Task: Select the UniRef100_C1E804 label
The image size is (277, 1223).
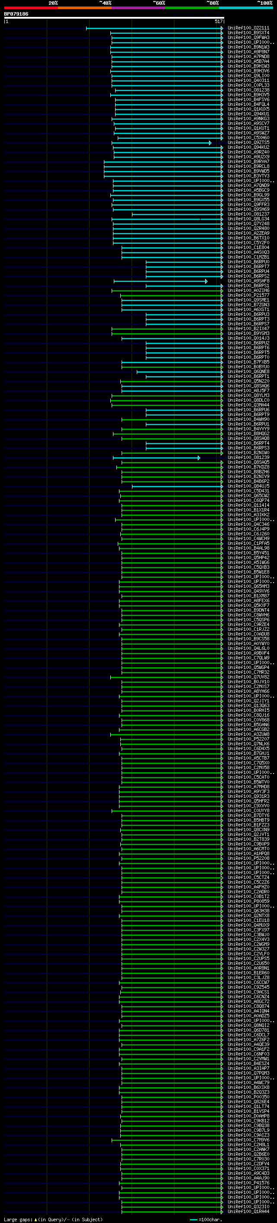Action: coord(248,247)
